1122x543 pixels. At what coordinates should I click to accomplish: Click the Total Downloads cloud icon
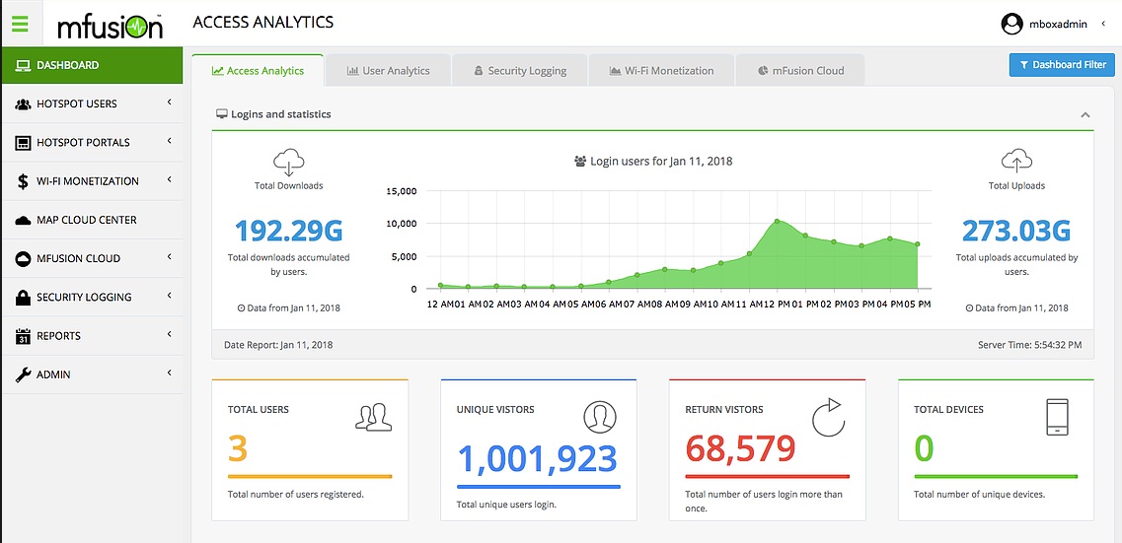click(288, 163)
